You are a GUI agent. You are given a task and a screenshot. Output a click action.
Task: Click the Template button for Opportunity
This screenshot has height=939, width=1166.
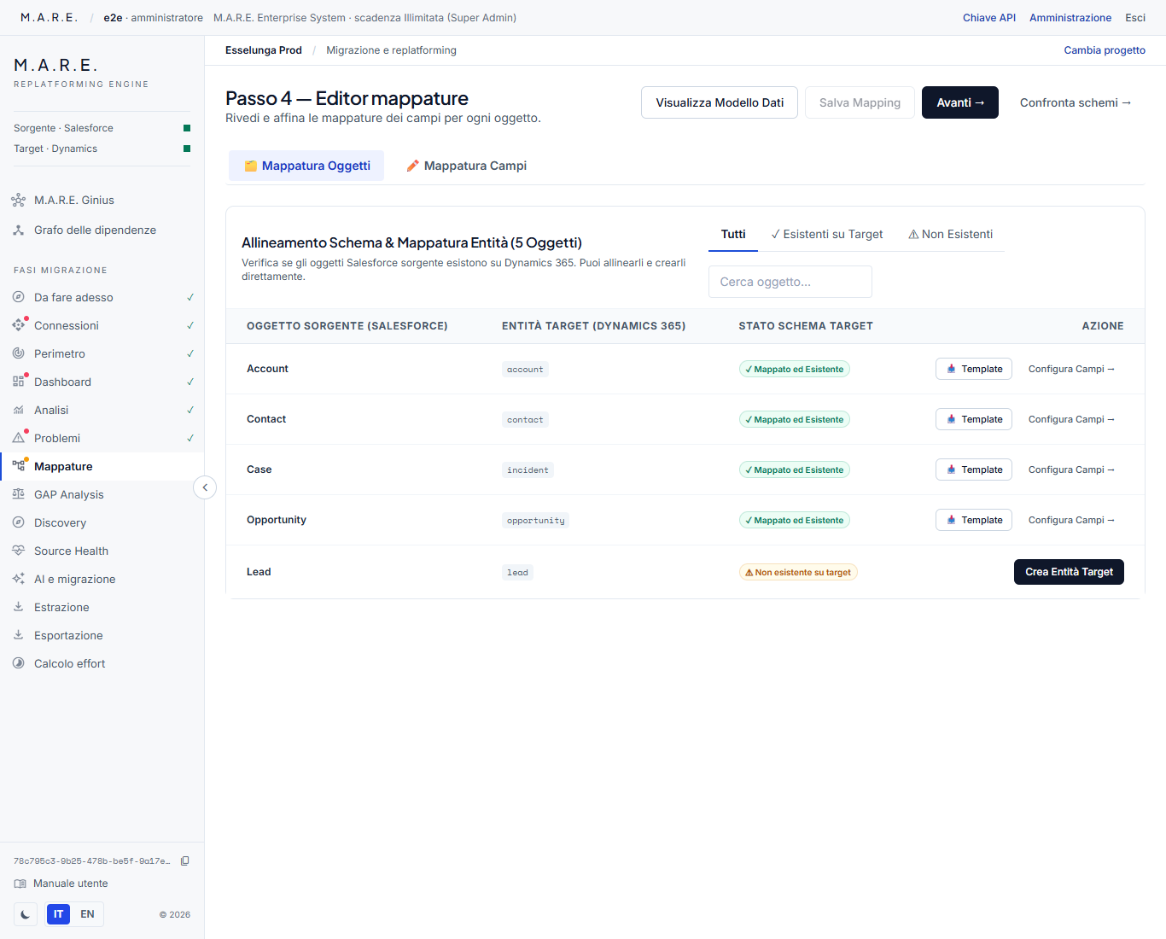974,520
